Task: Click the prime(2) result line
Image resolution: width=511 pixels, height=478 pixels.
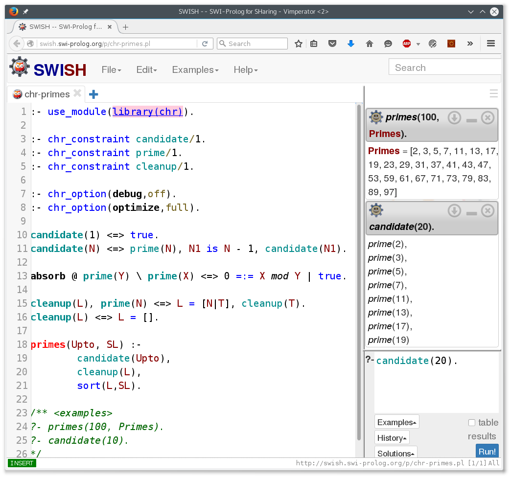Action: pyautogui.click(x=387, y=244)
